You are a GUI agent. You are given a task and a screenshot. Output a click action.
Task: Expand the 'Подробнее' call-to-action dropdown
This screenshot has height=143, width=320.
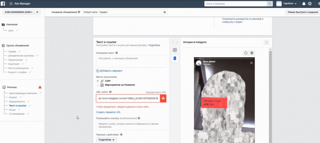coord(107,139)
